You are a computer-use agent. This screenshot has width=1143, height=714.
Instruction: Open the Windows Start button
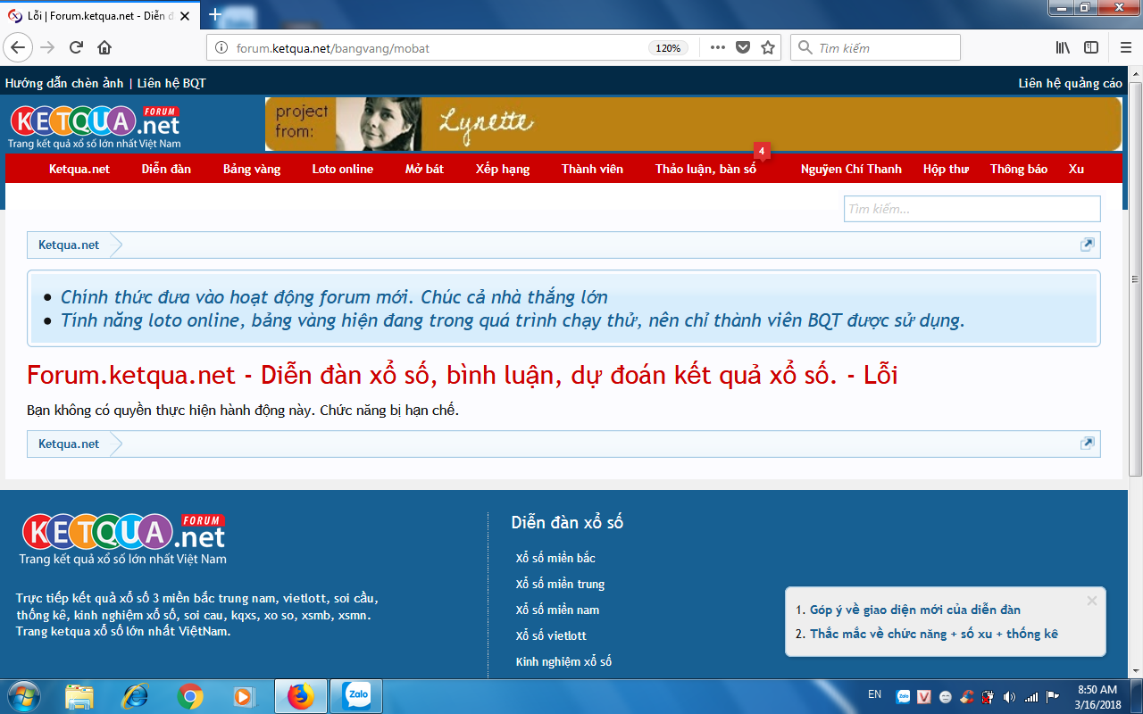pos(23,695)
